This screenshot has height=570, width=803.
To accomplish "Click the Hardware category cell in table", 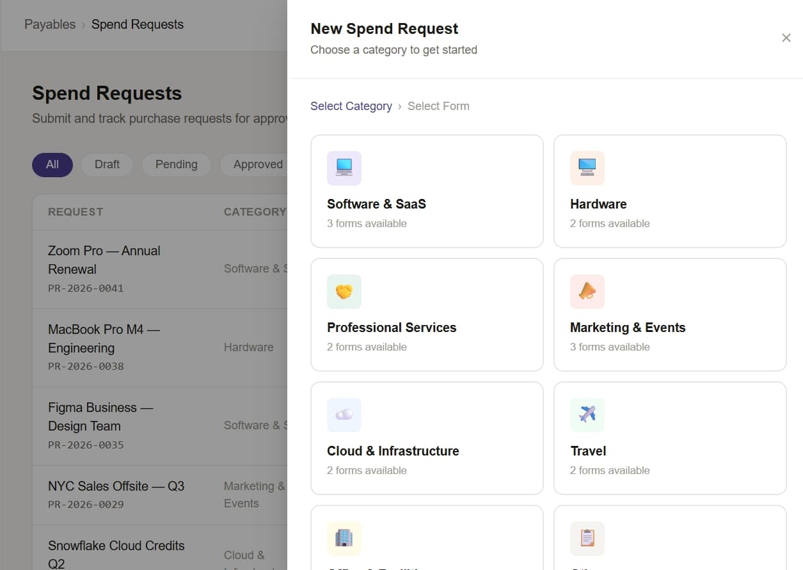I will (248, 347).
